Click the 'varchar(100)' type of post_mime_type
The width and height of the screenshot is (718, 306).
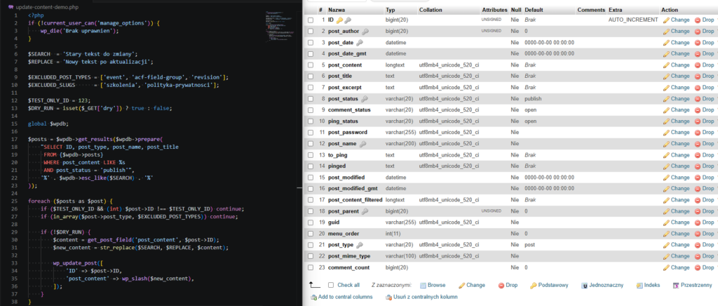tap(400, 256)
